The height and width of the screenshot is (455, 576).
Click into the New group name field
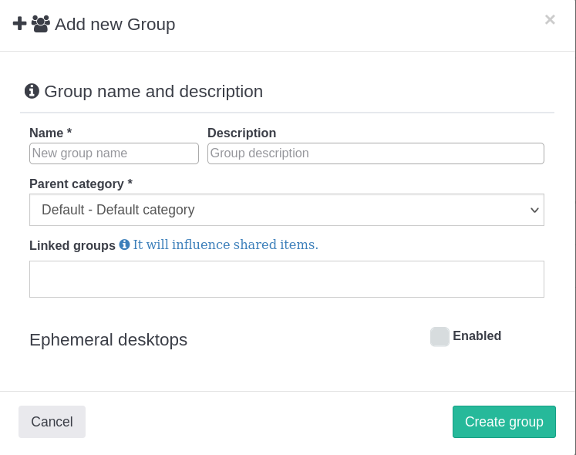pos(114,153)
